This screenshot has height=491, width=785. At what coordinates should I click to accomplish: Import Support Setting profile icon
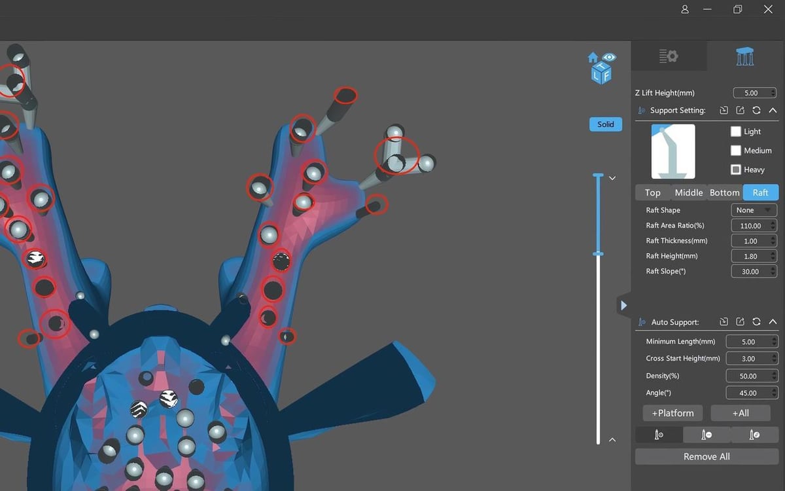724,111
